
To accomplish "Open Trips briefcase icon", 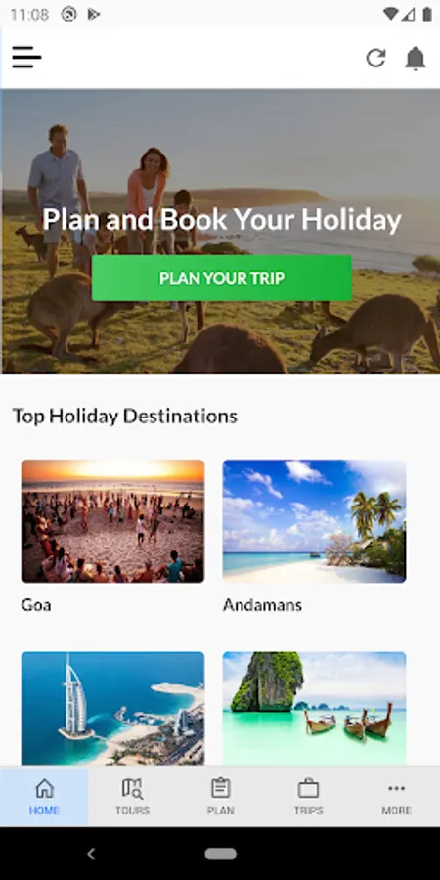I will (x=308, y=788).
